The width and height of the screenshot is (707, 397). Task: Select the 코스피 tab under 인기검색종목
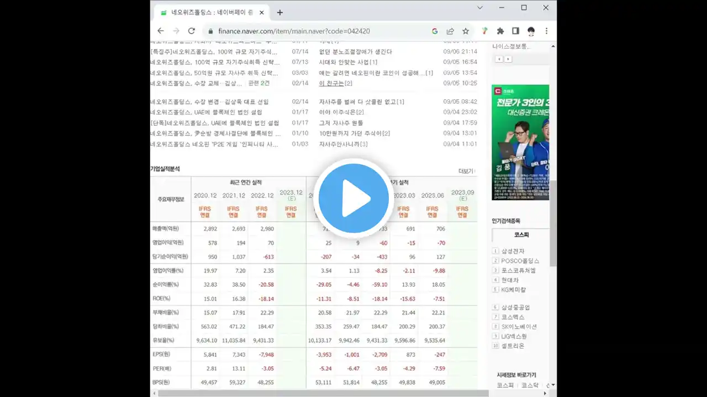click(x=521, y=235)
